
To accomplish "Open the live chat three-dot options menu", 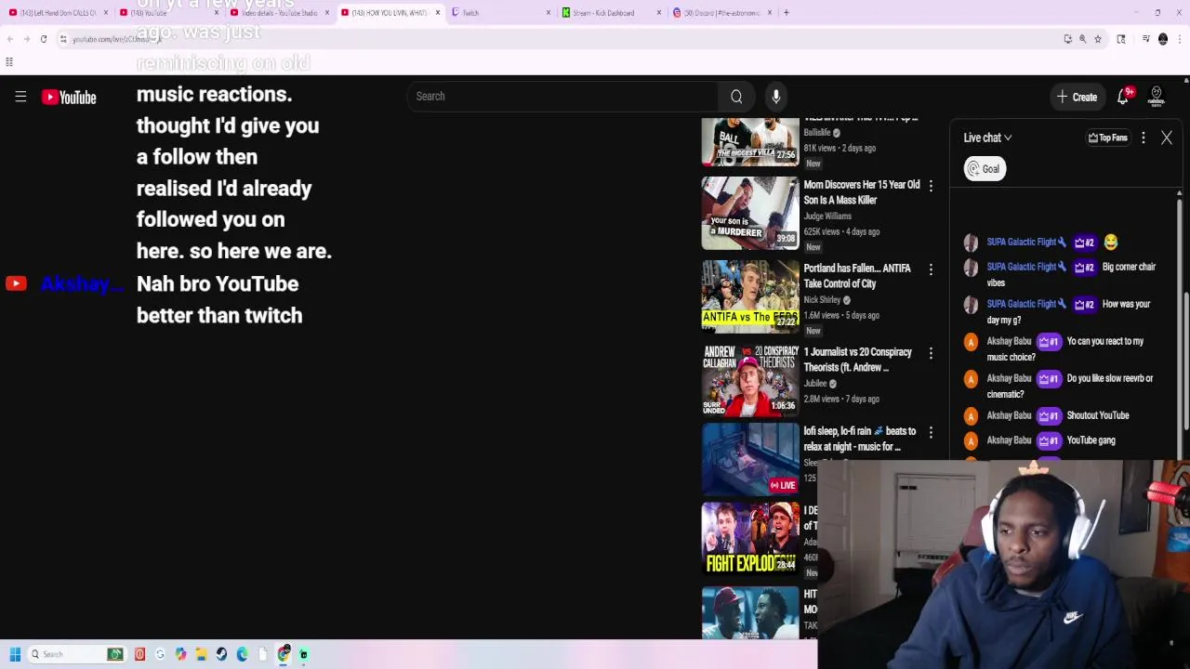I will pos(1144,138).
